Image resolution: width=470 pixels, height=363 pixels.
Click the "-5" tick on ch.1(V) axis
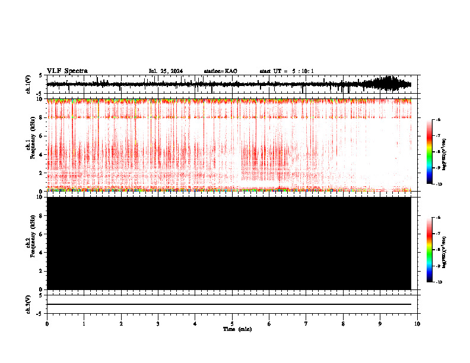coord(39,94)
